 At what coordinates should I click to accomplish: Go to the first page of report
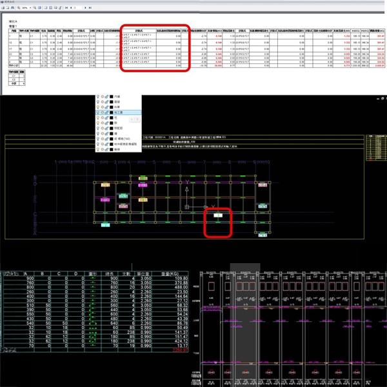pos(66,8)
